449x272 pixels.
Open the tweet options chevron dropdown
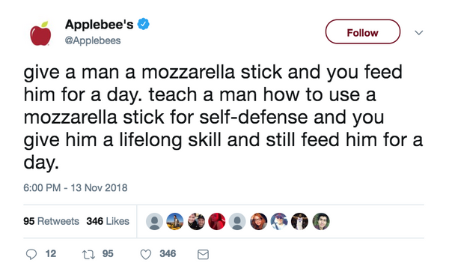tap(418, 33)
